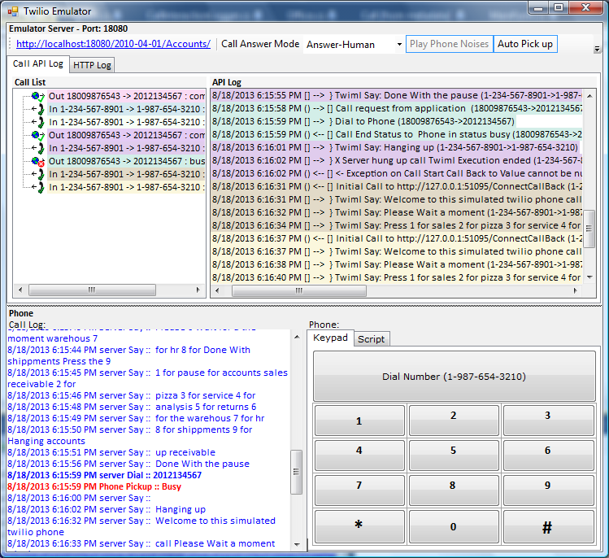Select the 'Out 18009876543 -> 2012134567 : bus' call row

point(126,161)
